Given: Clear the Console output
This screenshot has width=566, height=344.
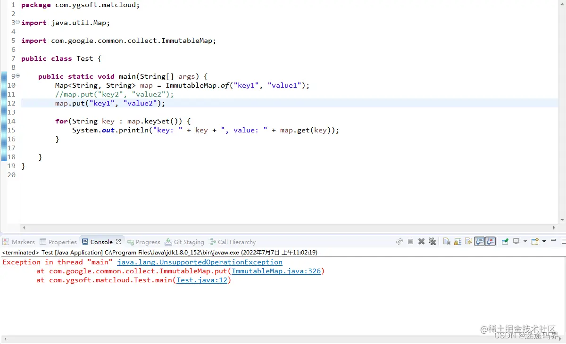Looking at the screenshot, I should 447,241.
